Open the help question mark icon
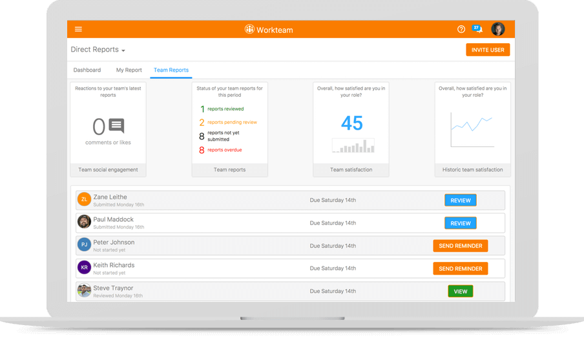584x338 pixels. 461,29
